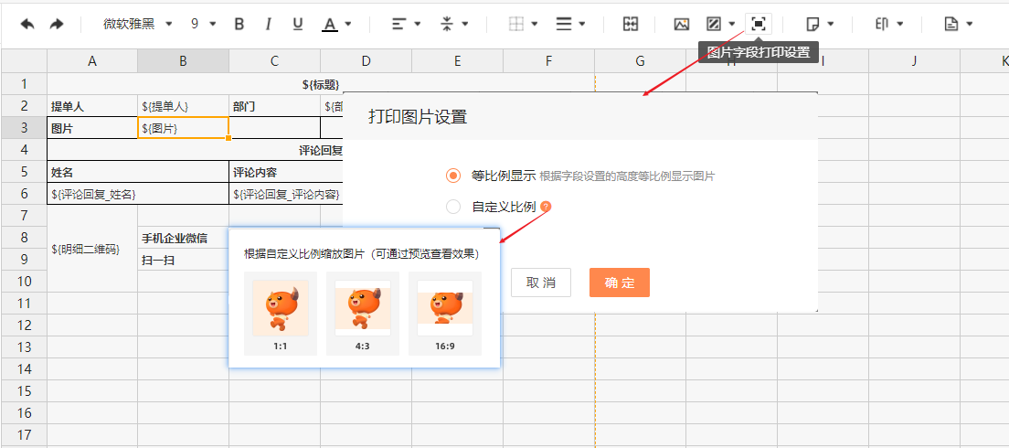The width and height of the screenshot is (1009, 448).
Task: Expand the font size 9 dropdown
Action: pos(204,24)
